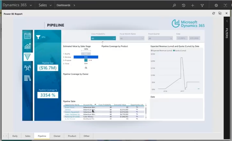232x141 pixels.
Task: Click the Pipeline Table scrollbar thumb
Action: (x=146, y=110)
